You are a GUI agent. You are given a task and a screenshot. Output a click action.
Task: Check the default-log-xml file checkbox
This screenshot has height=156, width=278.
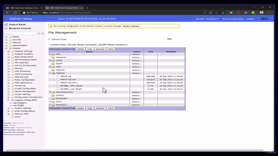58,80
